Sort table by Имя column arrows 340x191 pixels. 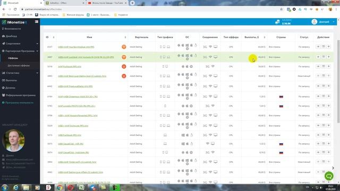[x=125, y=37]
